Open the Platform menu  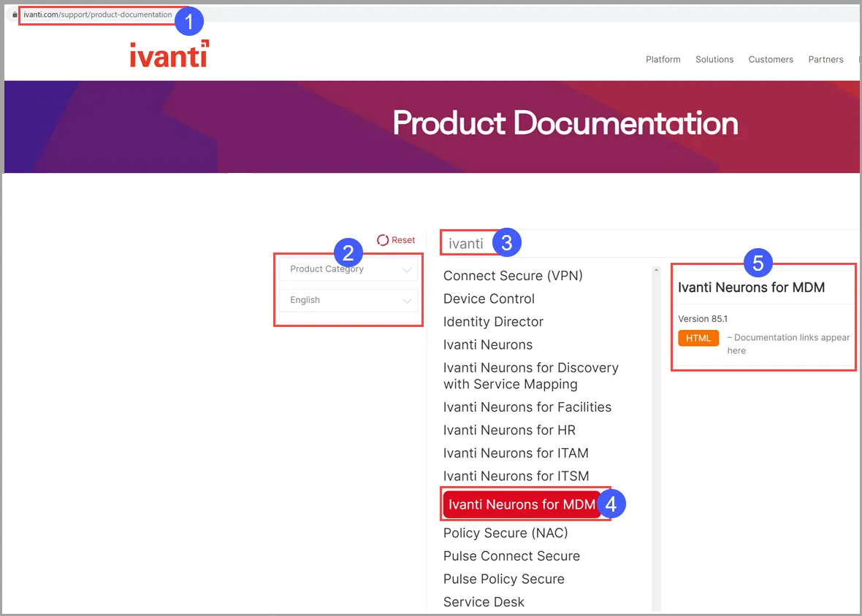click(663, 59)
